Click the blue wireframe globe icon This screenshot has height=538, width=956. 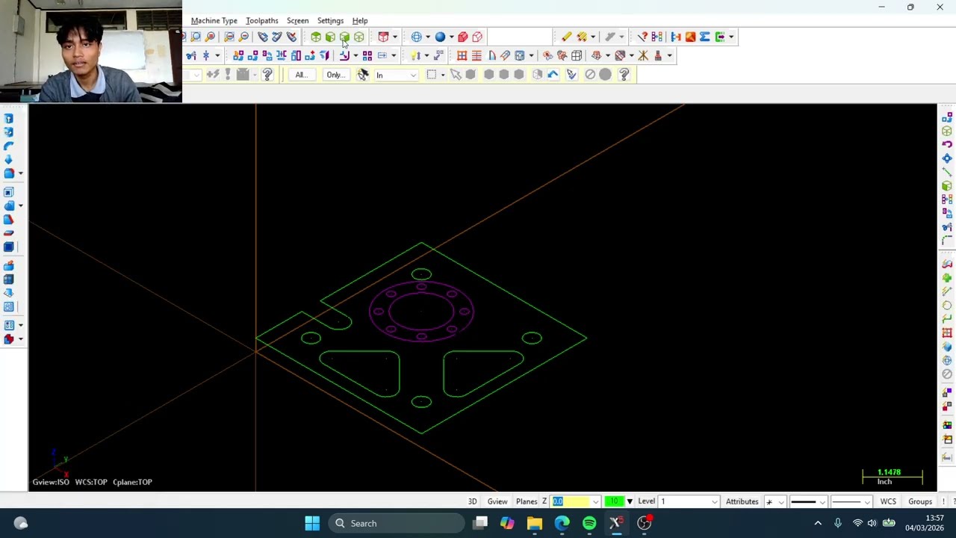[416, 37]
